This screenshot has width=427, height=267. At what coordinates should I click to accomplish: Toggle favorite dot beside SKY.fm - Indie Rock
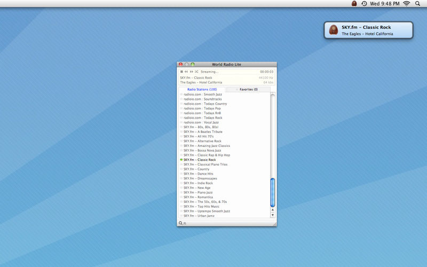pos(181,183)
